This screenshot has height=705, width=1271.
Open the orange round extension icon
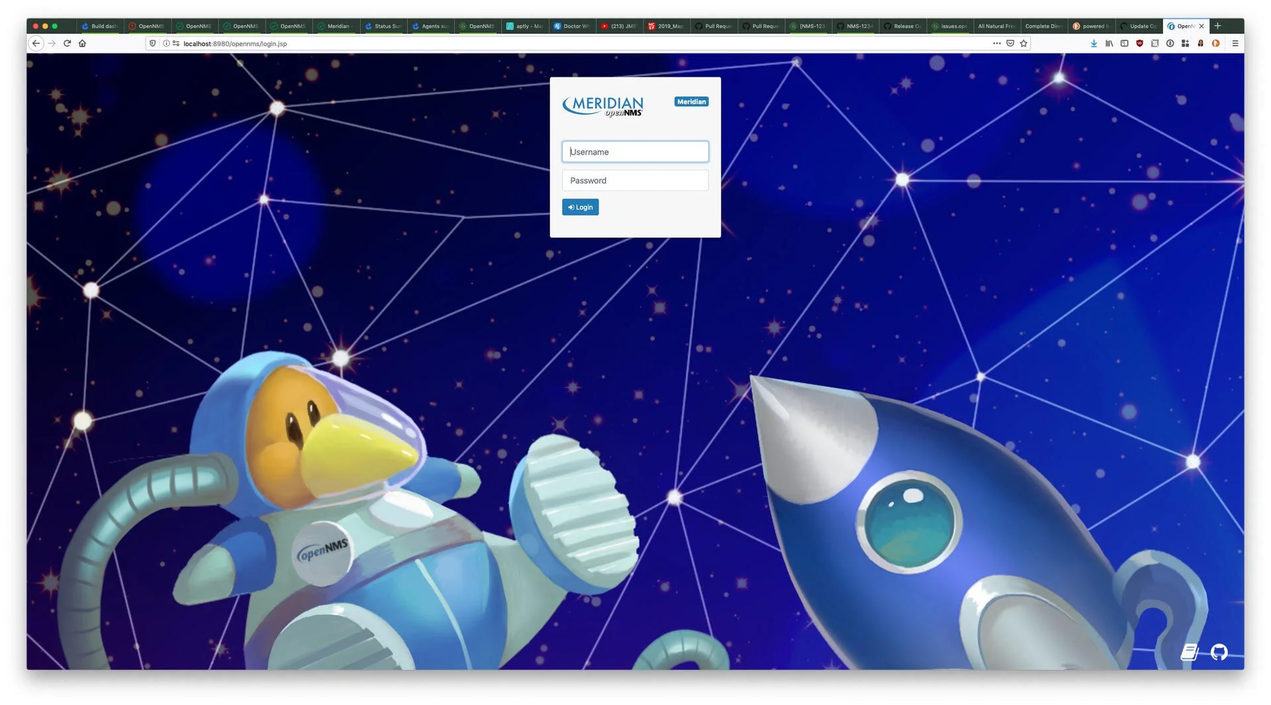coord(1215,44)
